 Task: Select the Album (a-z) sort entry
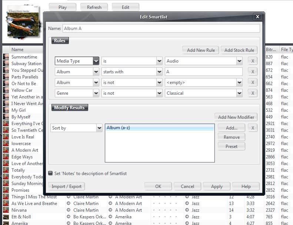160,128
